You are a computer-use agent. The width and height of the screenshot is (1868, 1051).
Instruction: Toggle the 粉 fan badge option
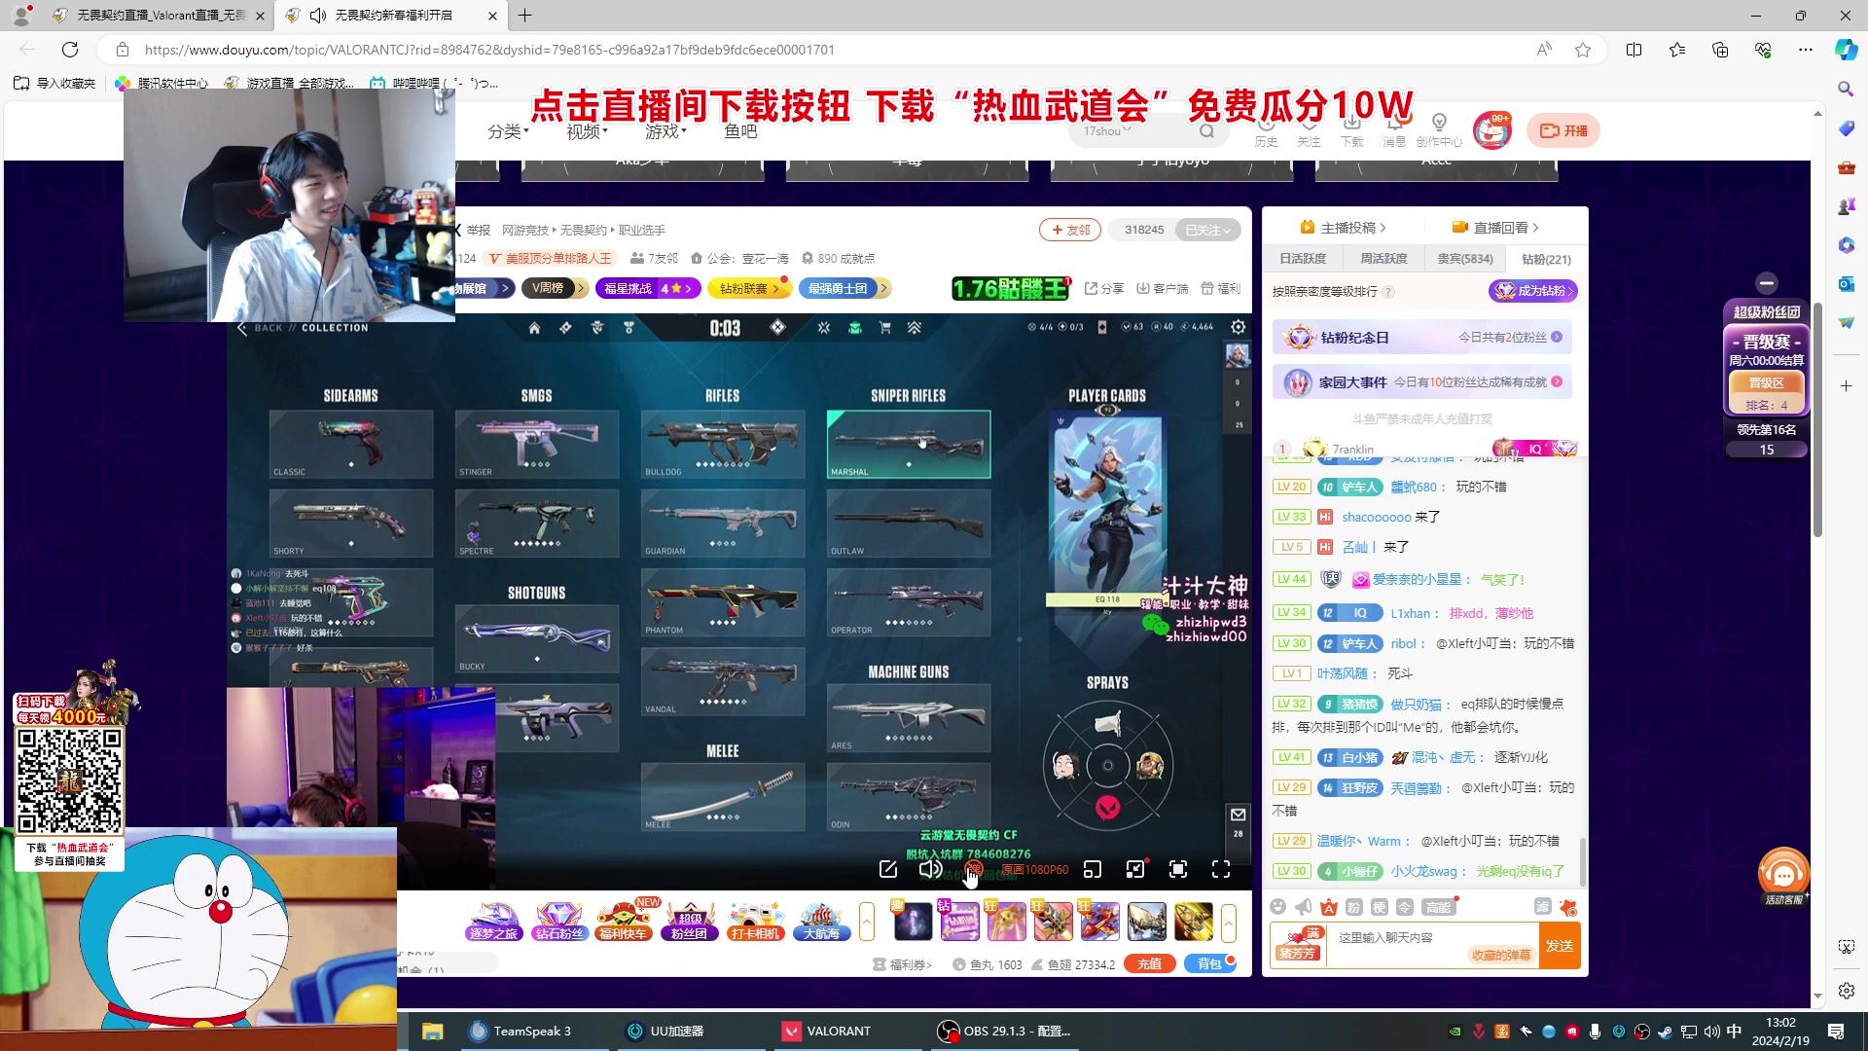tap(1354, 907)
